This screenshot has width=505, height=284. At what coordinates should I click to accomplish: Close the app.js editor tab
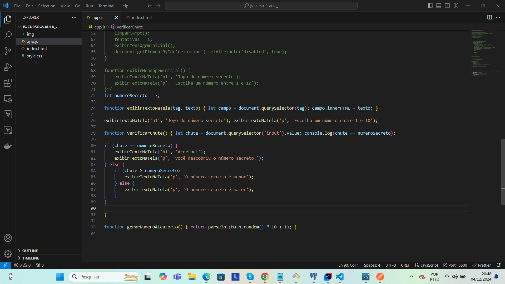tap(116, 17)
